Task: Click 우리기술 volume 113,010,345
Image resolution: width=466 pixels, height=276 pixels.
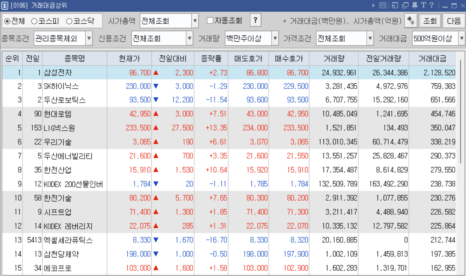Action: click(338, 142)
